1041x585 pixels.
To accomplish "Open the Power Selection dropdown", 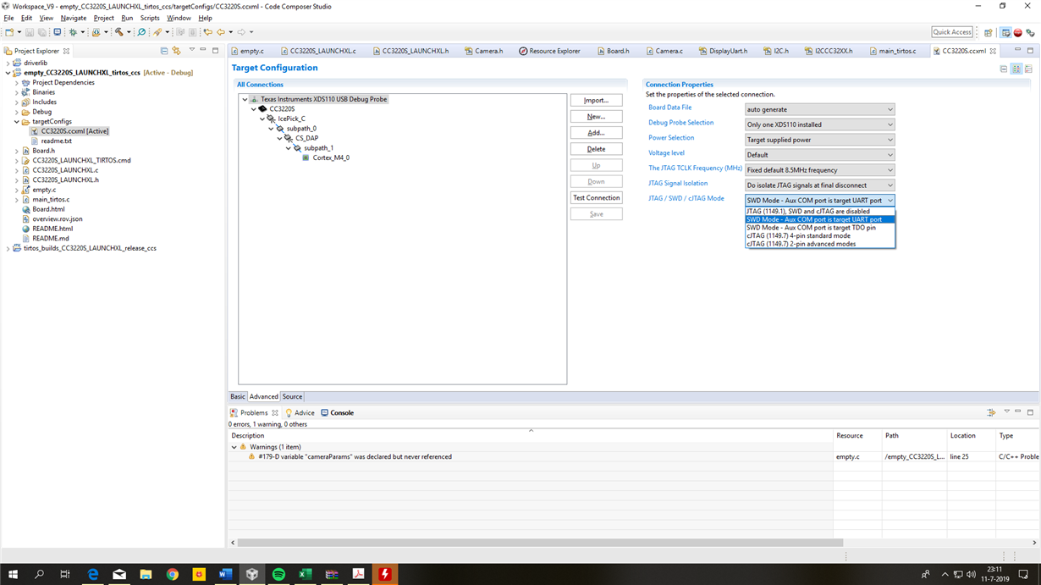I will 818,137.
